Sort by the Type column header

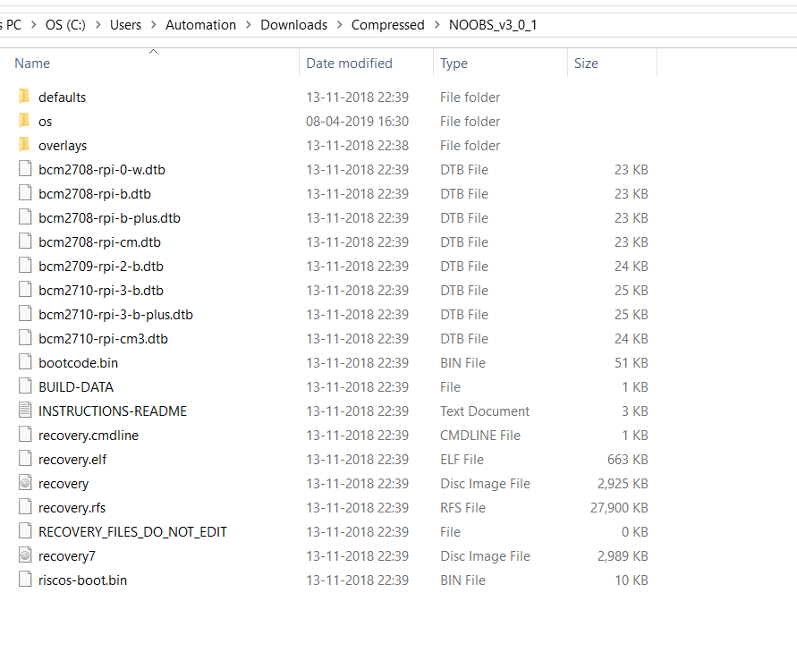coord(454,64)
